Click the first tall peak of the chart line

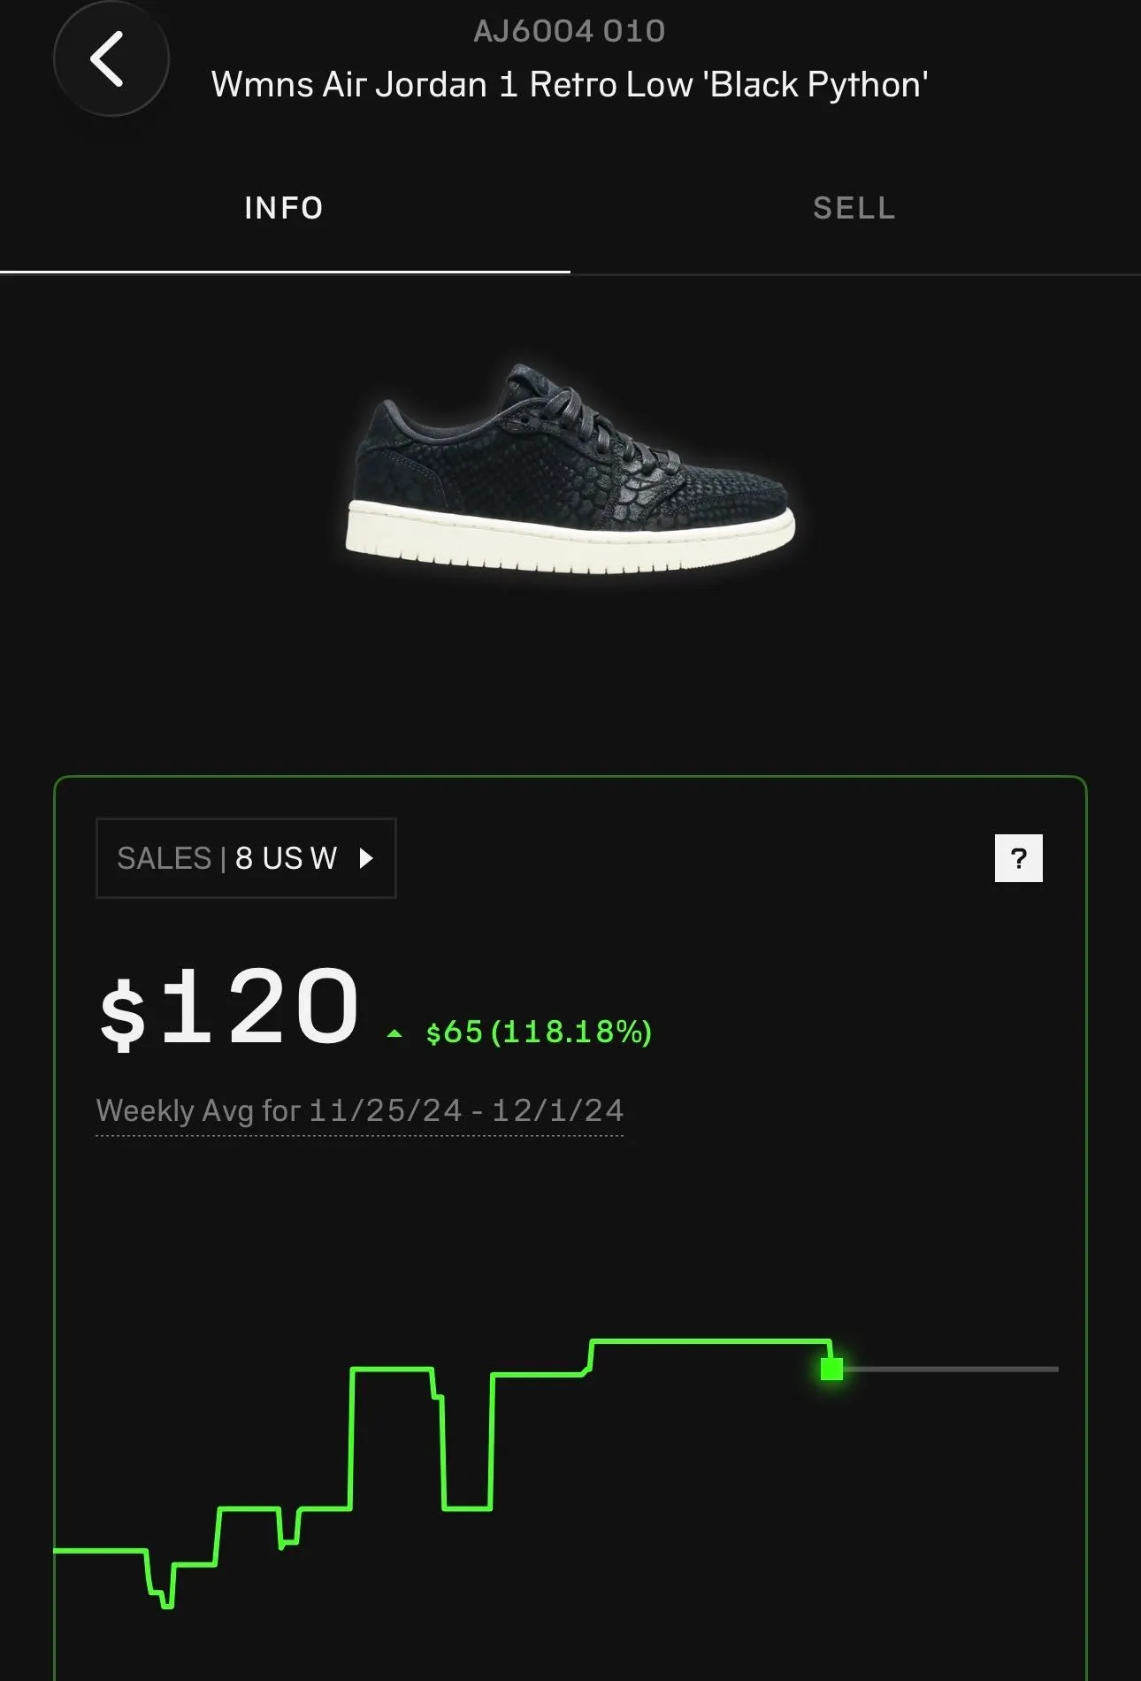tap(392, 1370)
